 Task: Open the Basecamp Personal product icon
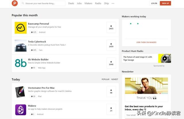click(21, 28)
